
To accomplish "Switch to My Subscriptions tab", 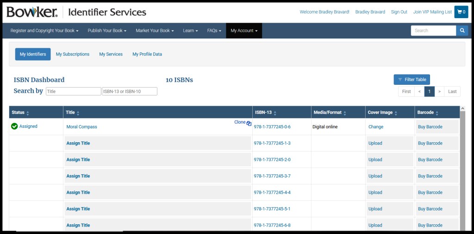I will point(73,54).
